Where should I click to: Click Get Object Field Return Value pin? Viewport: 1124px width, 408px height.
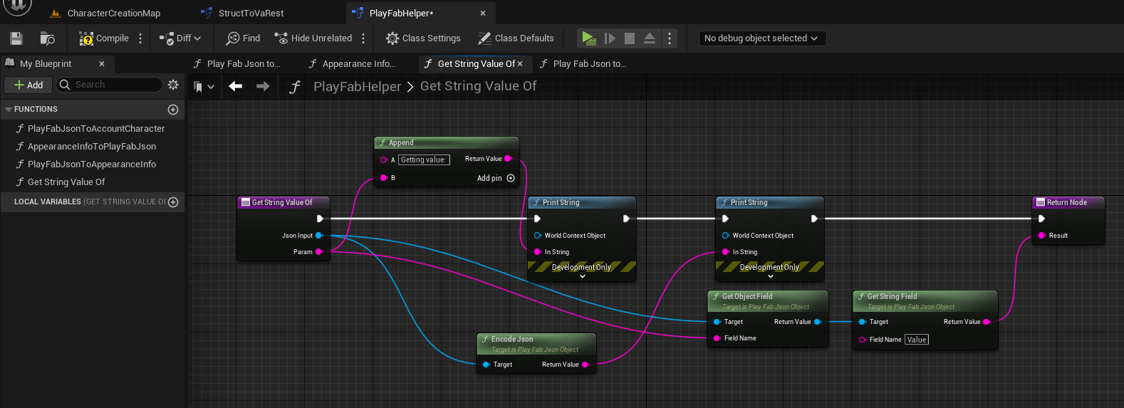[818, 322]
